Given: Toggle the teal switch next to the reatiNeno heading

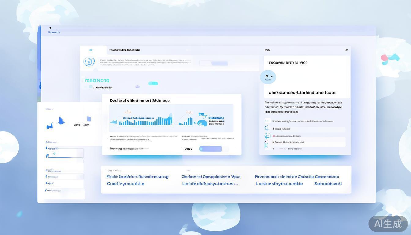Looking at the screenshot, I should [x=153, y=83].
